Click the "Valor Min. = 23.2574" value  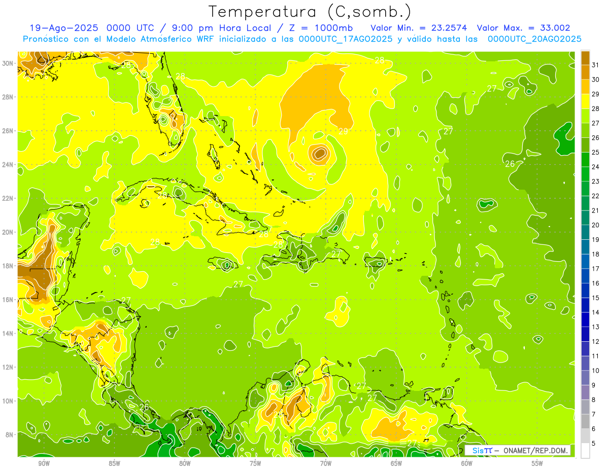(x=419, y=28)
